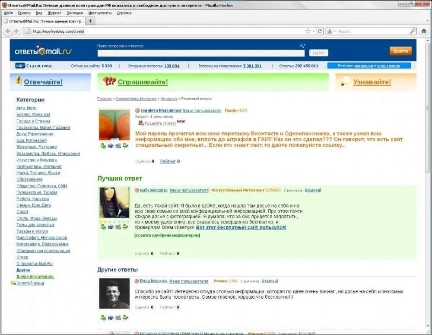Open the Авто, Мото category

26,108
